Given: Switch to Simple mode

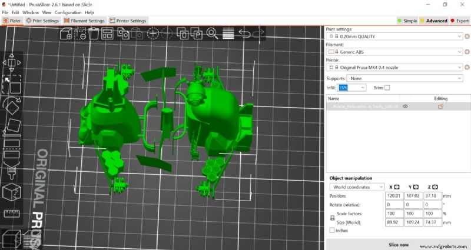Looking at the screenshot, I should pos(407,21).
